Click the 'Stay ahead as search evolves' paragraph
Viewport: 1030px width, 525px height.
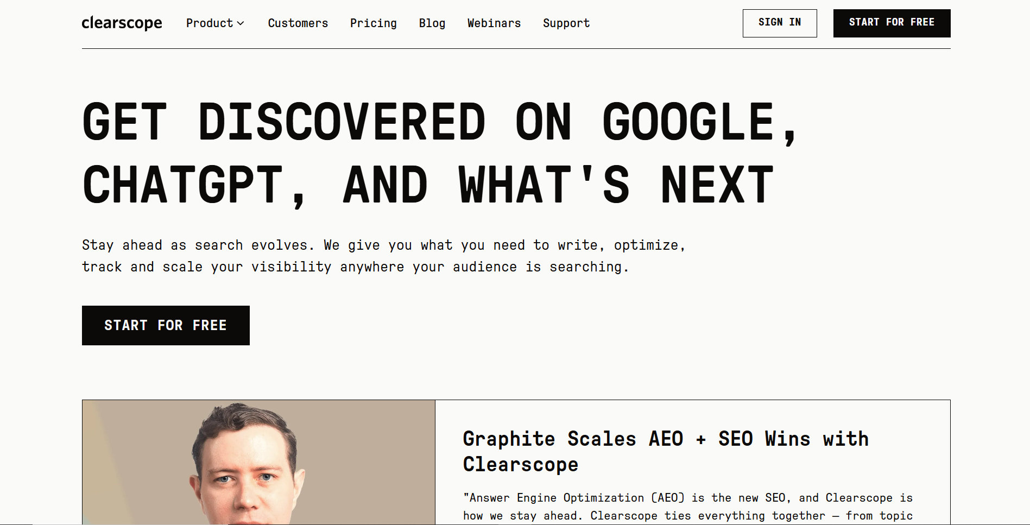tap(384, 256)
